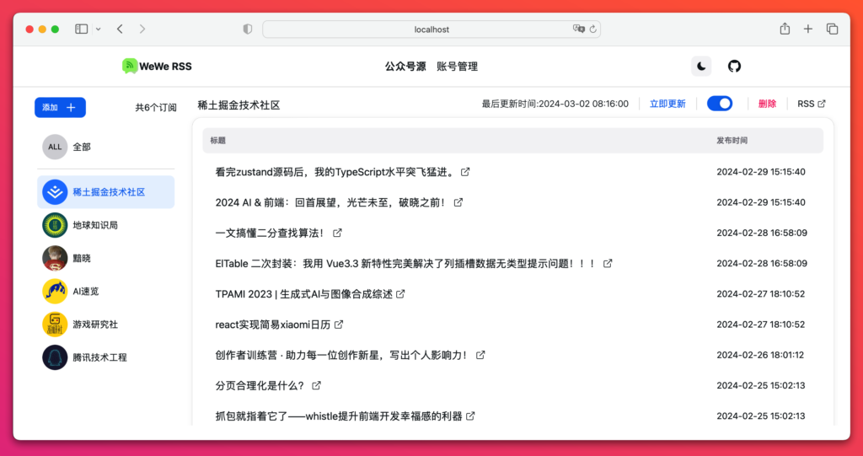Open the GitHub repository icon
The width and height of the screenshot is (863, 456).
pyautogui.click(x=734, y=67)
